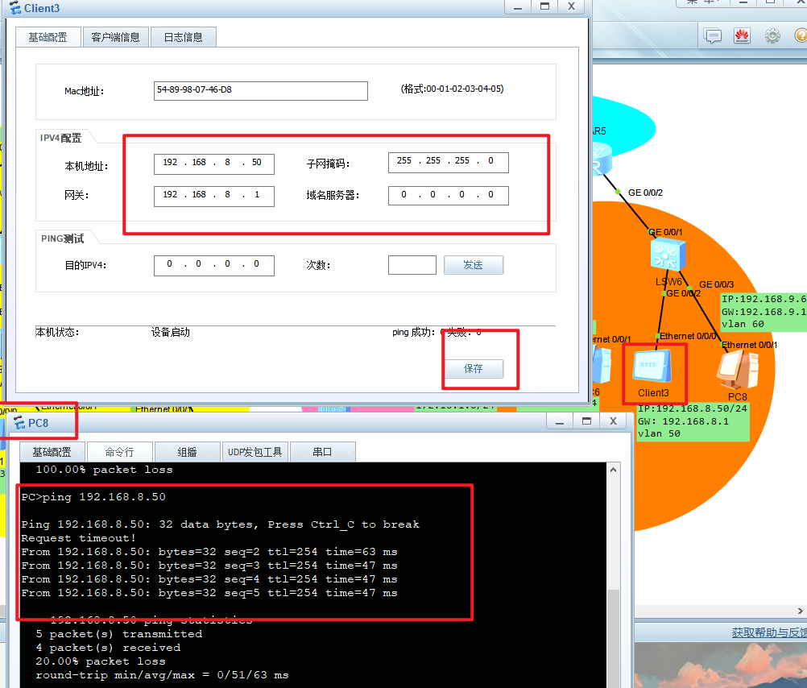
Task: Switch to 组播 tab in PC8 window
Action: [187, 452]
